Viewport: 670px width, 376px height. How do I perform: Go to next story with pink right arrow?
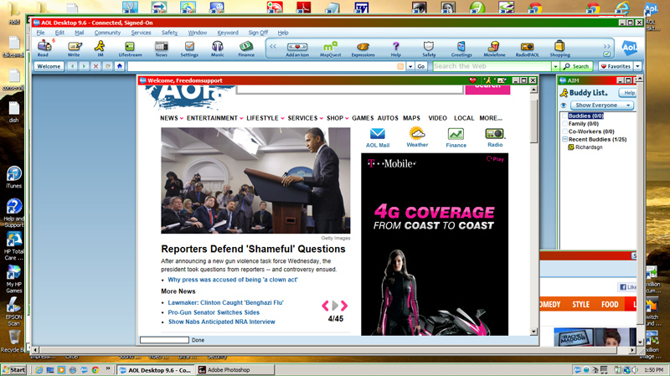click(x=344, y=306)
